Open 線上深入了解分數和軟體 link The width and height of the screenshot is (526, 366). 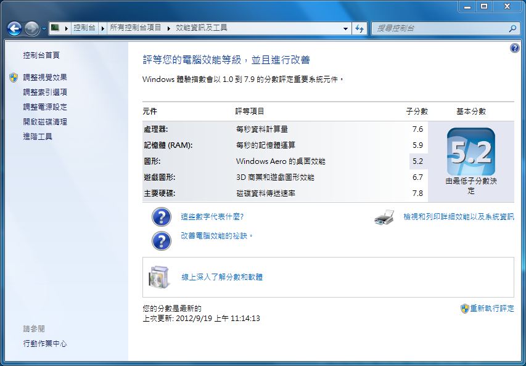coord(222,277)
